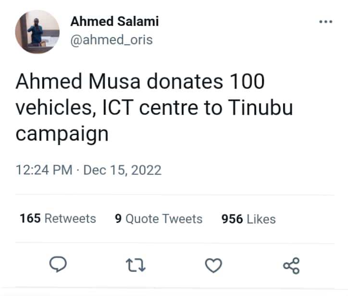Click the number 956 likes count
The image size is (348, 296).
coord(232,219)
